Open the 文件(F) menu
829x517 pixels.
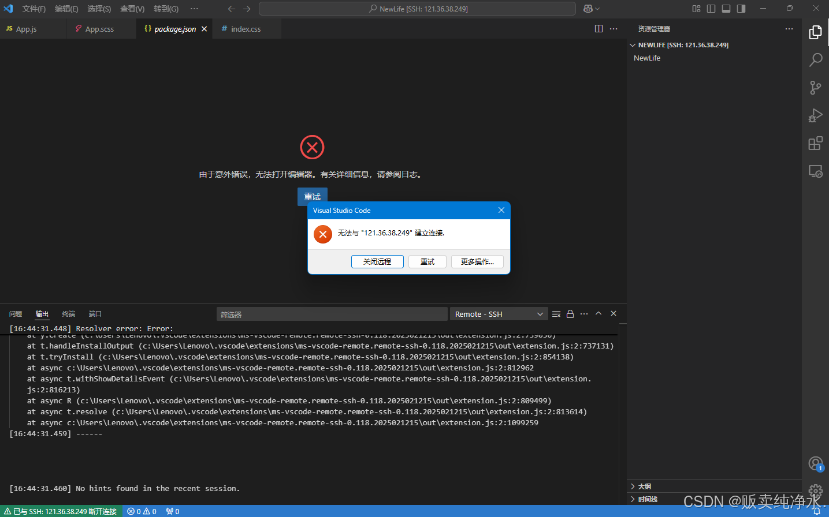(34, 9)
